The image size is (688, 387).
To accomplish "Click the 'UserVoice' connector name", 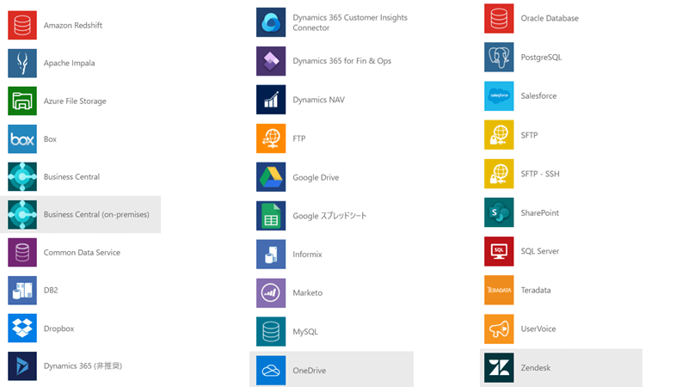I will (538, 329).
